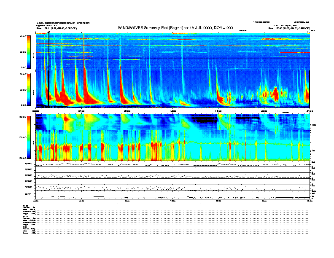Click the bottom line plot strip above status
This screenshot has height=258, width=334.
(x=173, y=196)
